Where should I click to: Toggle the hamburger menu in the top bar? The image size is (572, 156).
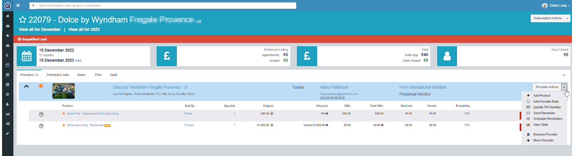coord(18,6)
